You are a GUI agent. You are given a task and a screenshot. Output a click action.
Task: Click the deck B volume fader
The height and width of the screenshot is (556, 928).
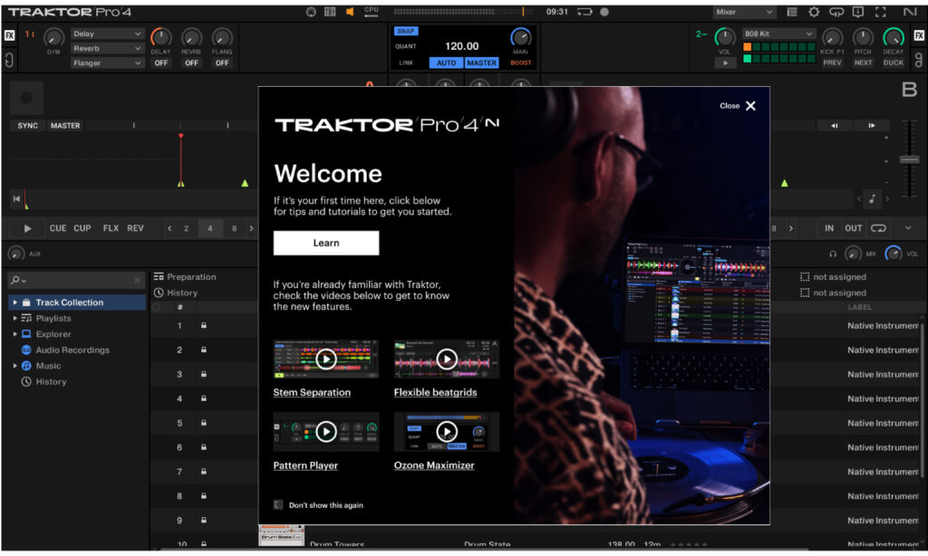coord(908,159)
